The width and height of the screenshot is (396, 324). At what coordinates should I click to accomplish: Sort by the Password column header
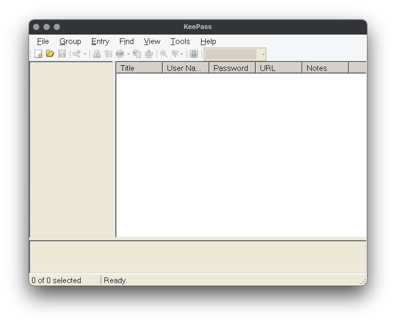[232, 68]
